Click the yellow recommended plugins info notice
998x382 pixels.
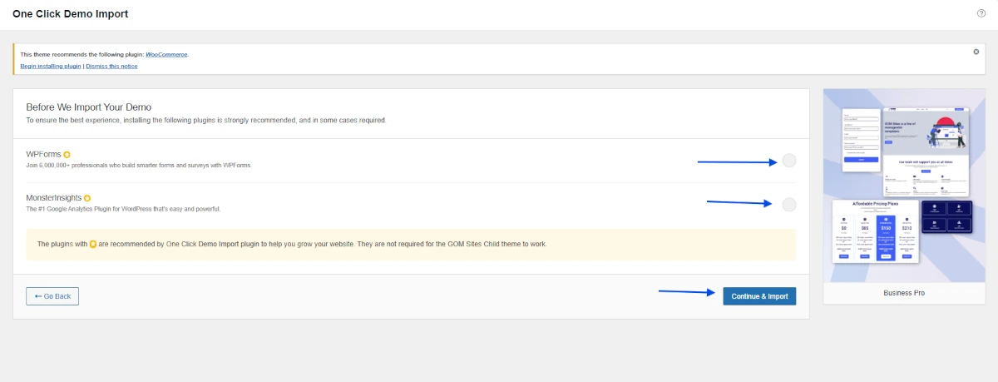(x=411, y=245)
